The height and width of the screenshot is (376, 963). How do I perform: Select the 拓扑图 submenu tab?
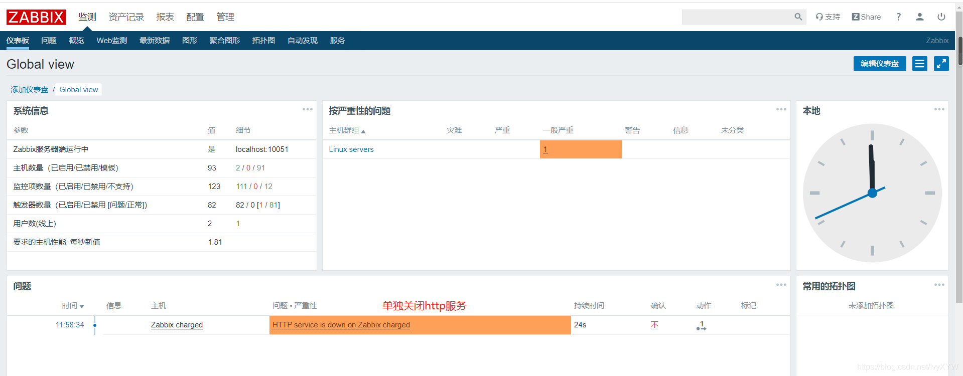coord(263,41)
